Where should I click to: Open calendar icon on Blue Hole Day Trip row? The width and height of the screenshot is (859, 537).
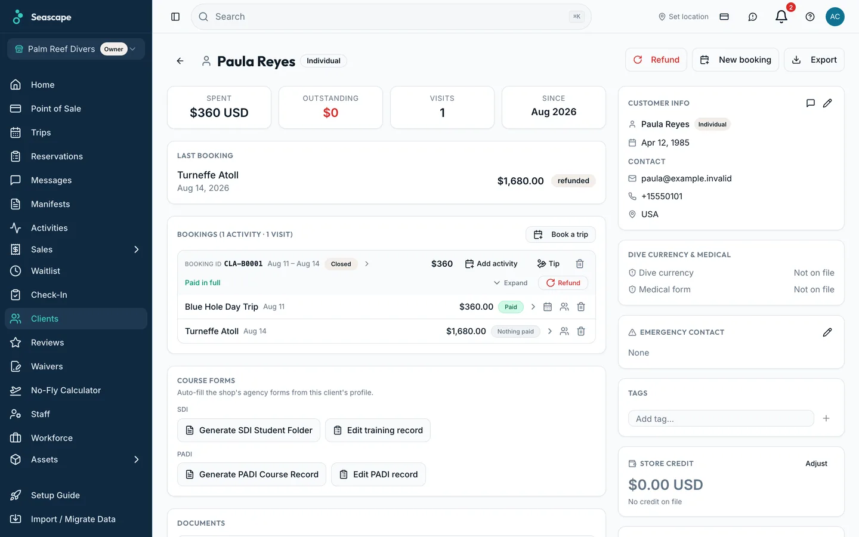click(x=548, y=307)
